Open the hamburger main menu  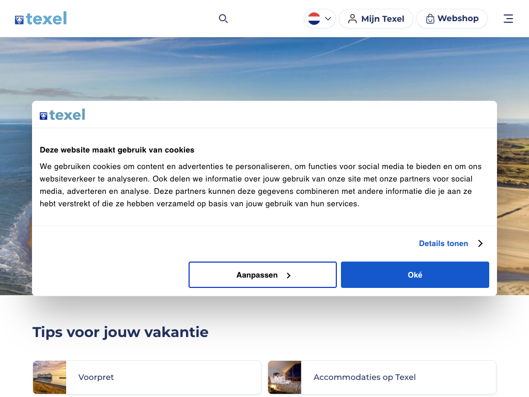click(508, 19)
